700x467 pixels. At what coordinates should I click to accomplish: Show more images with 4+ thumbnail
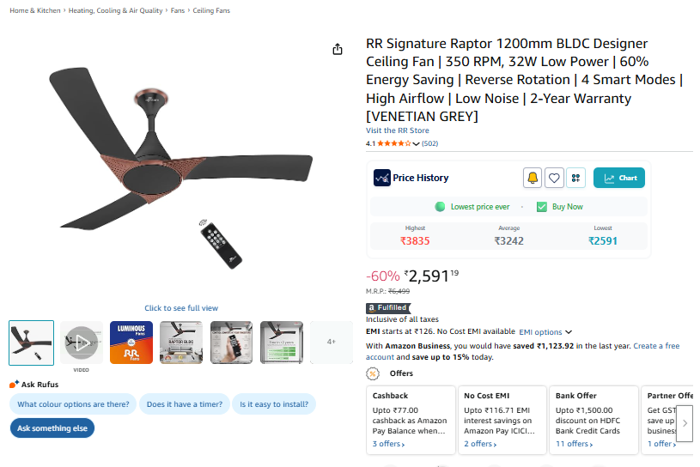click(x=332, y=342)
